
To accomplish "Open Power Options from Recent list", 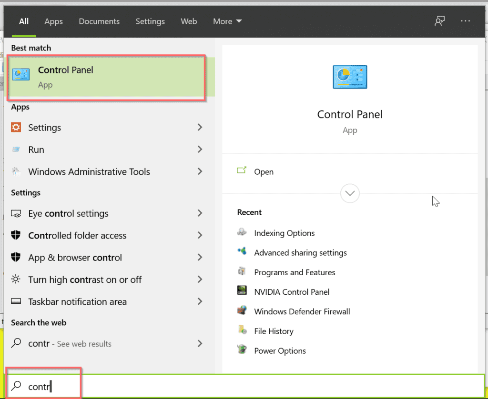I will [x=280, y=350].
